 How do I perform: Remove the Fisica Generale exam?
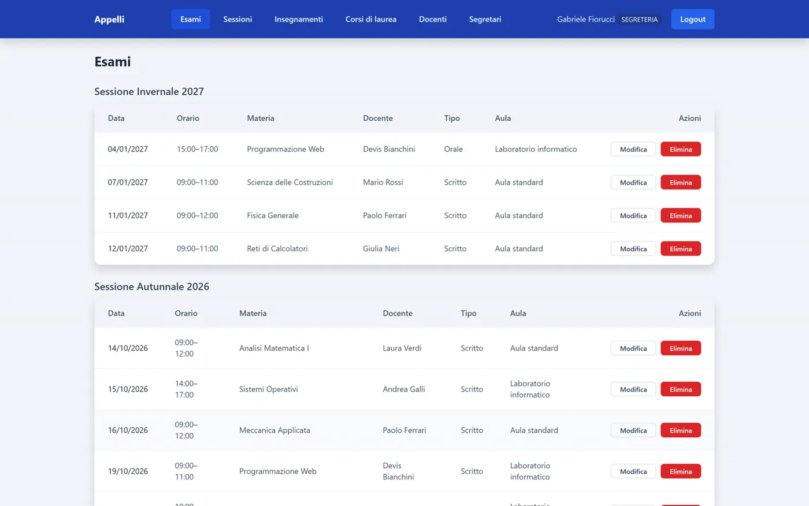(681, 215)
